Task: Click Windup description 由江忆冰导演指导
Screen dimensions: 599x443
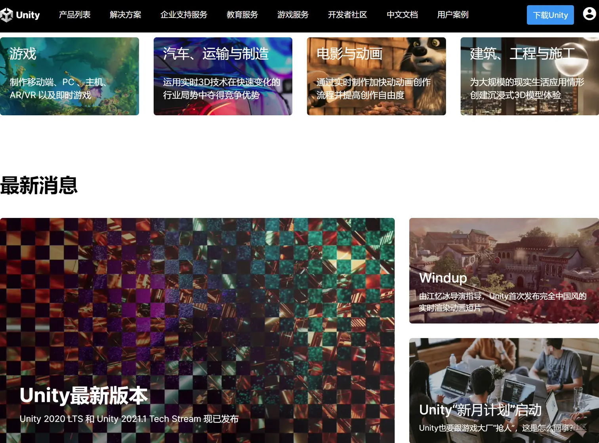Action: 503,302
